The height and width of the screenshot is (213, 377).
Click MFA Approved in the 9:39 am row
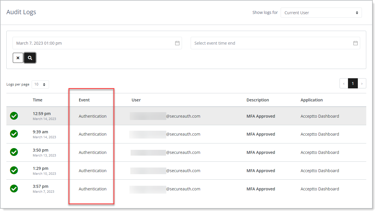click(x=261, y=134)
